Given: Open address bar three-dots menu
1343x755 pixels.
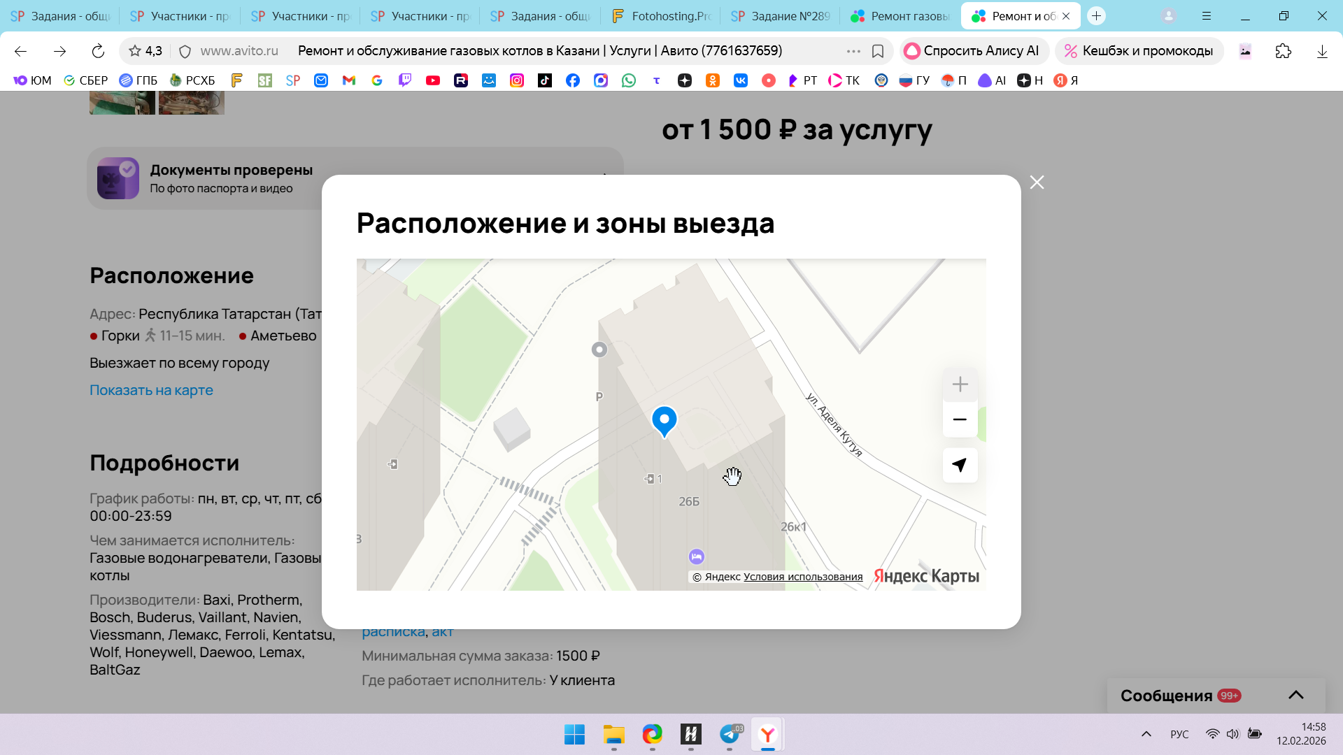Looking at the screenshot, I should [x=853, y=51].
